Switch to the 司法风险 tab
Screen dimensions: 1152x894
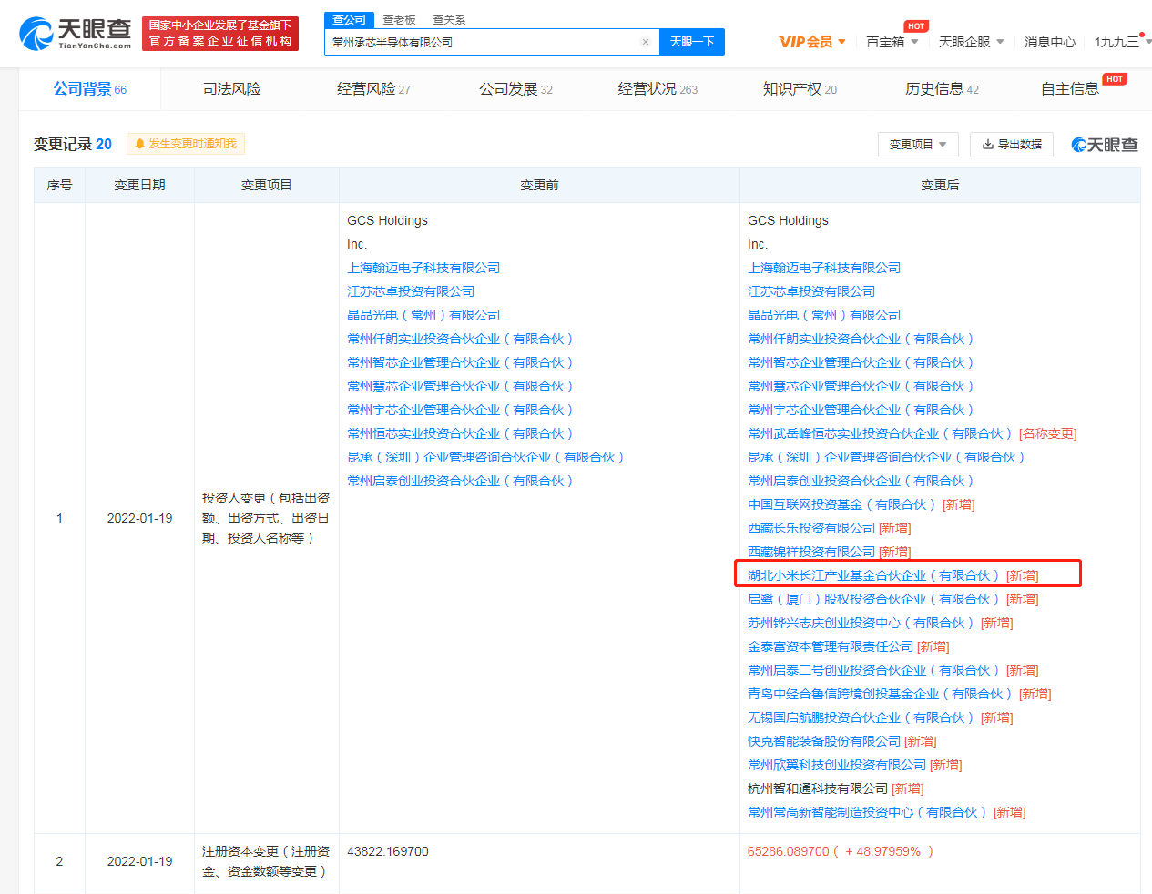pyautogui.click(x=231, y=88)
